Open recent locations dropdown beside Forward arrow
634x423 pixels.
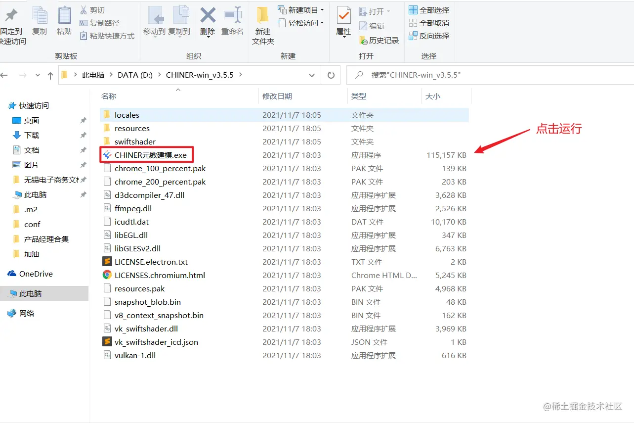click(x=38, y=76)
